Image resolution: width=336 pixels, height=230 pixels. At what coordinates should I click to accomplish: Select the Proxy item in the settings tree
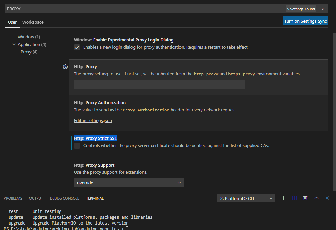point(29,52)
